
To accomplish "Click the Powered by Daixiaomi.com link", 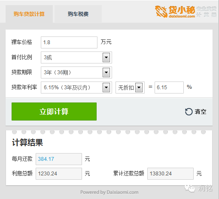I will point(109,192).
